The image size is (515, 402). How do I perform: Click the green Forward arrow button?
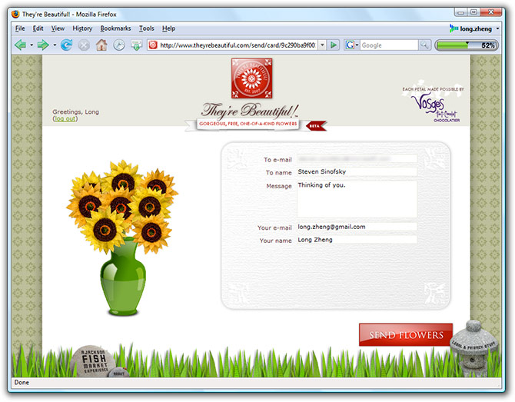(x=43, y=45)
